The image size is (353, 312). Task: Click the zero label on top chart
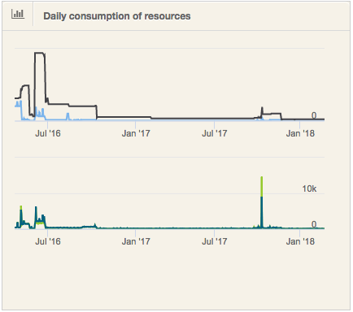coord(314,115)
